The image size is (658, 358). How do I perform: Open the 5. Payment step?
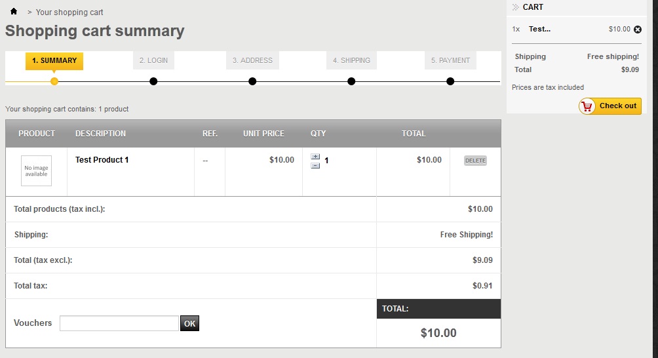(450, 60)
